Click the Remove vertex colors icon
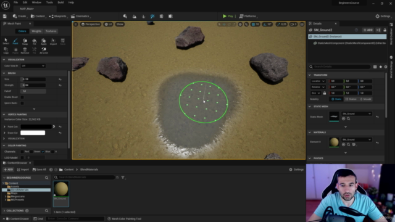The height and width of the screenshot is (222, 395). tap(25, 51)
